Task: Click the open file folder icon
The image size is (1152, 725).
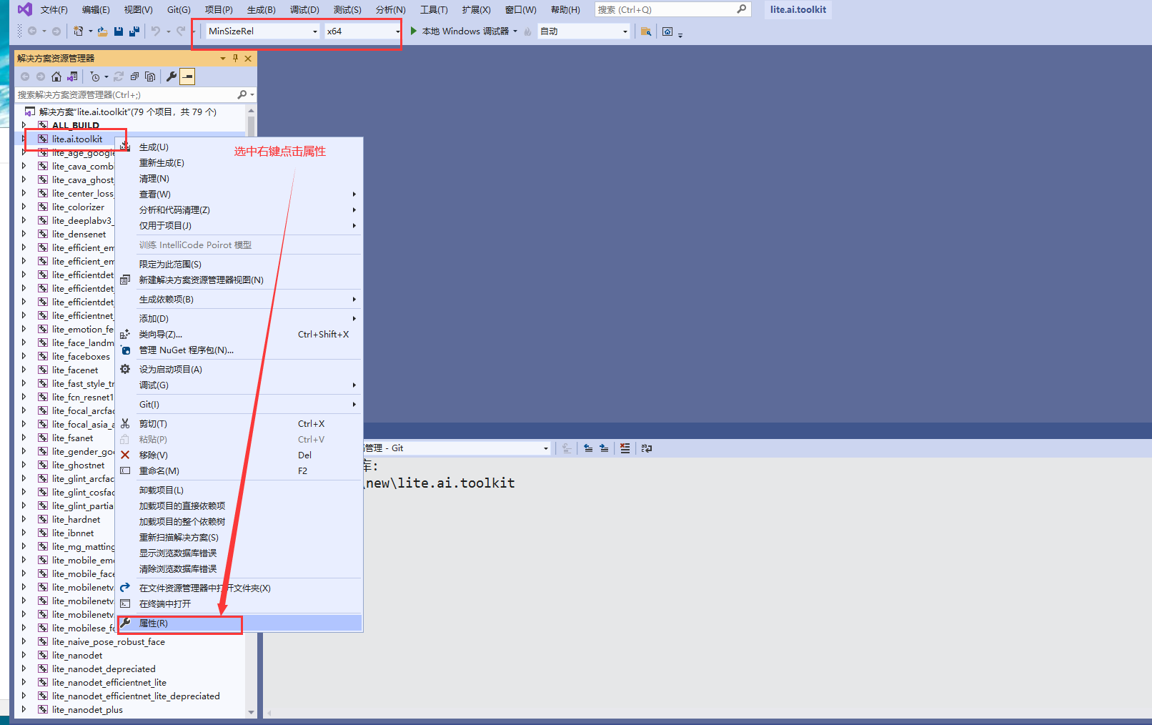Action: 103,31
